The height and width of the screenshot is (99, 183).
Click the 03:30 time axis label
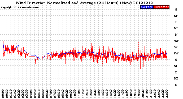point(27,94)
